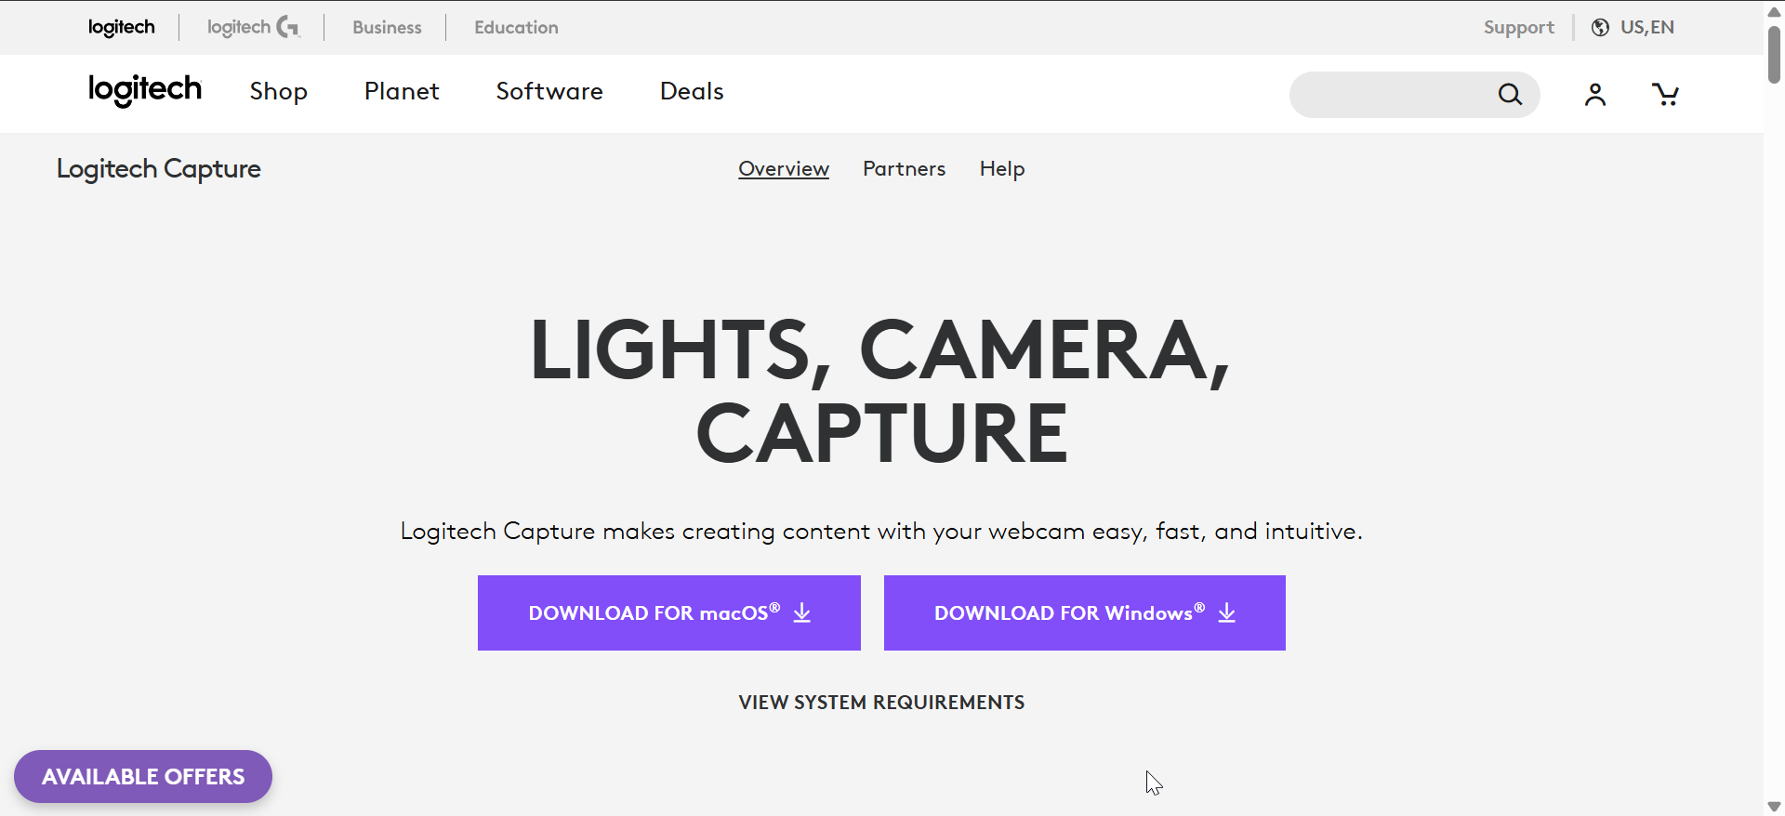Click the Logitech G gaming logo
Image resolution: width=1785 pixels, height=816 pixels.
(x=254, y=27)
